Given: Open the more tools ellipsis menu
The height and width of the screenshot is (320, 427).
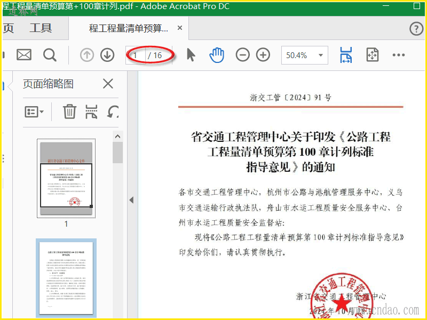Looking at the screenshot, I should click(x=398, y=55).
